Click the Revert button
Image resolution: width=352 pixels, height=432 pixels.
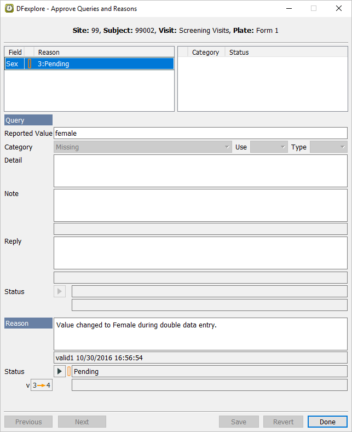tap(283, 422)
